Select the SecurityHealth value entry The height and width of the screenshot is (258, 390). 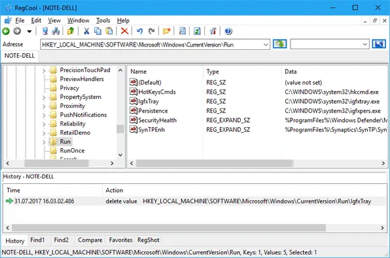coord(157,120)
